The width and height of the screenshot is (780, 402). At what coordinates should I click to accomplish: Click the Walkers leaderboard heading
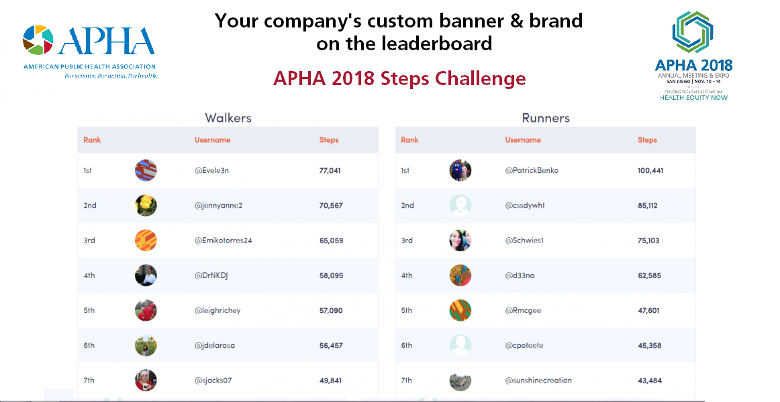tap(228, 118)
